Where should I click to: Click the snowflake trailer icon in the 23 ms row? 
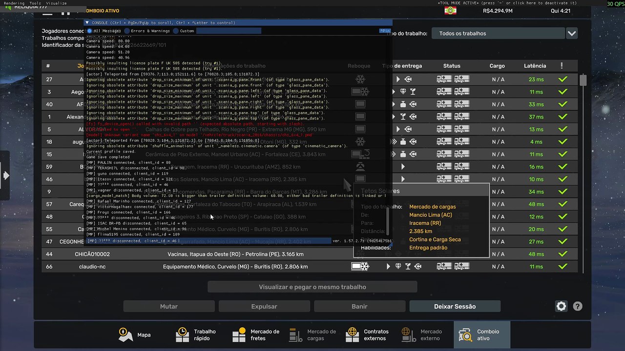tap(360, 79)
